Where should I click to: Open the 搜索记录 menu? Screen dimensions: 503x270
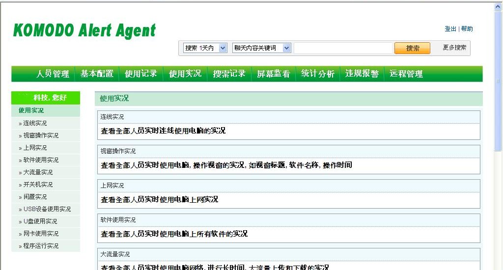pyautogui.click(x=229, y=74)
